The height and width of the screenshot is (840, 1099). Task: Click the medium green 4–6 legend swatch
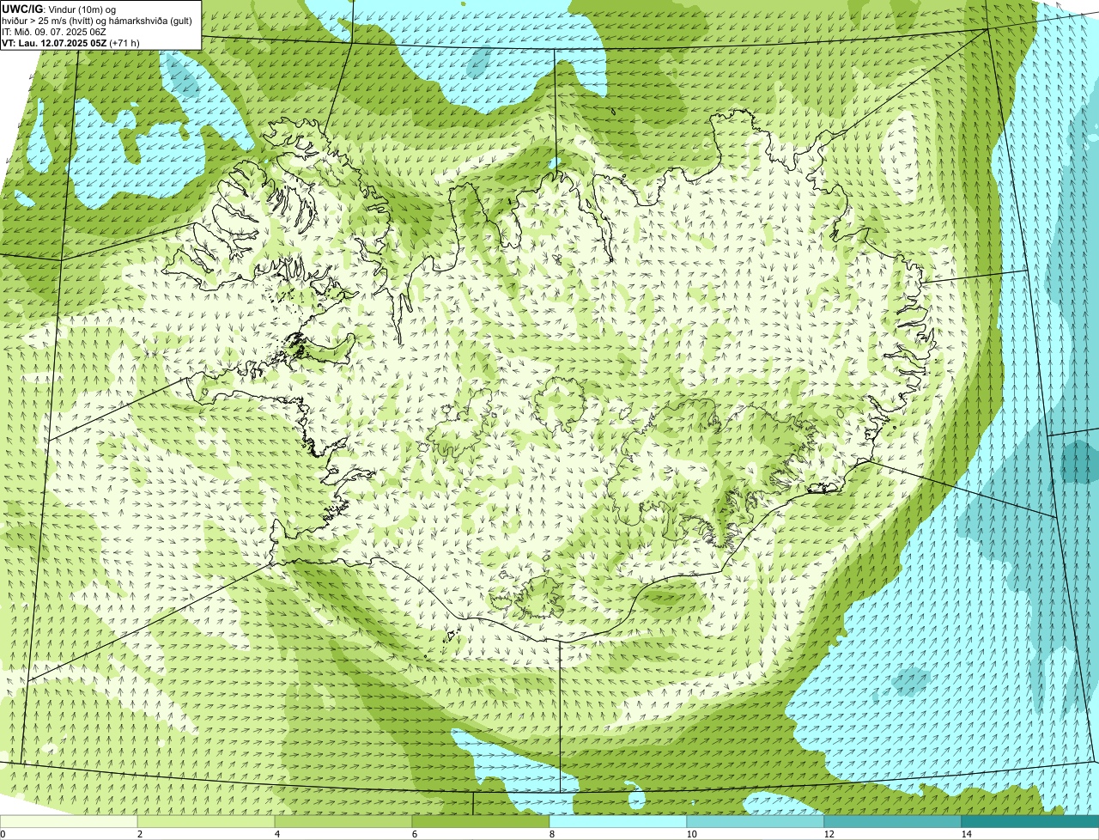pos(343,821)
